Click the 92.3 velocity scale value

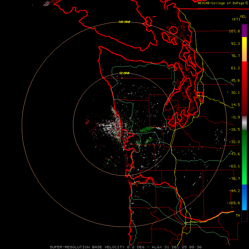coord(235,43)
